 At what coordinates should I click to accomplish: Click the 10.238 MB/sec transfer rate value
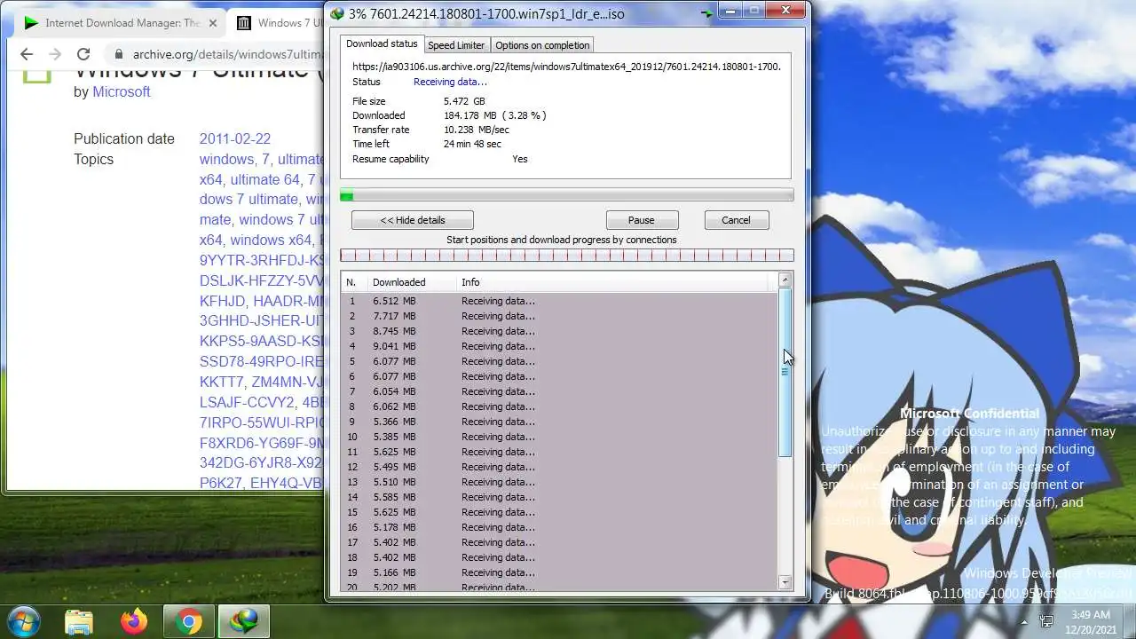pyautogui.click(x=477, y=130)
